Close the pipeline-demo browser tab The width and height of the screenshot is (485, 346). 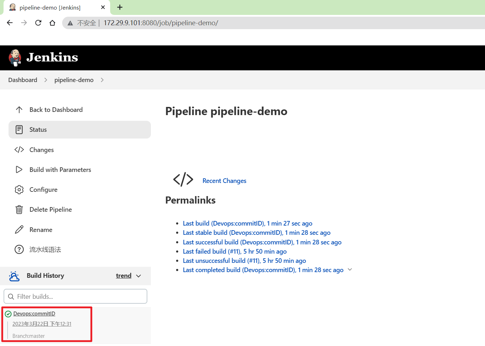point(103,7)
